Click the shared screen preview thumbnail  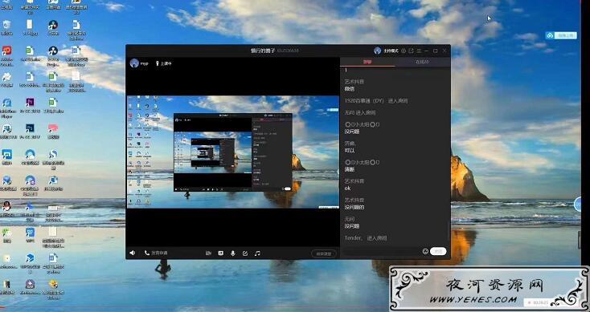[233, 152]
